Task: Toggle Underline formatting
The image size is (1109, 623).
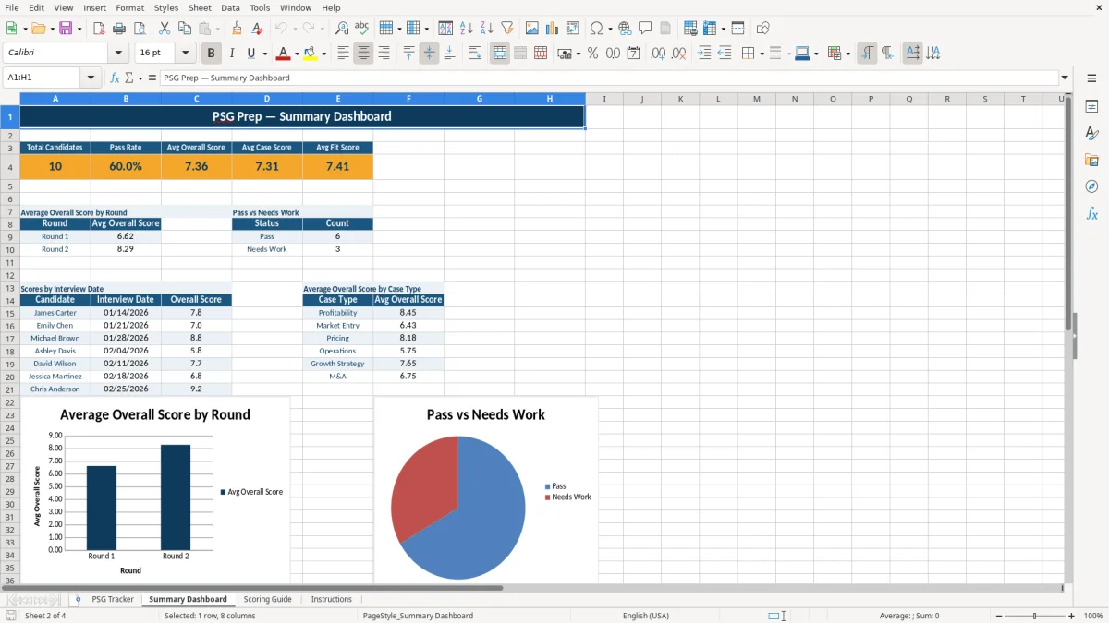Action: coord(251,54)
